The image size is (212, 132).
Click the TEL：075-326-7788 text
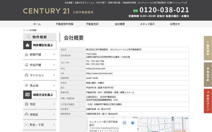95,61
